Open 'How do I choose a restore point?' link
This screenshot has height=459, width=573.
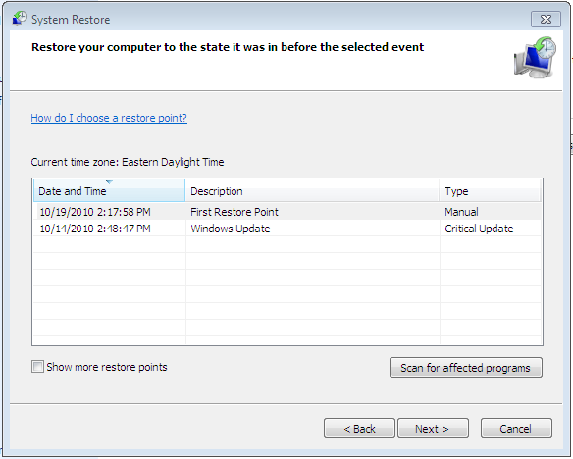pyautogui.click(x=109, y=118)
